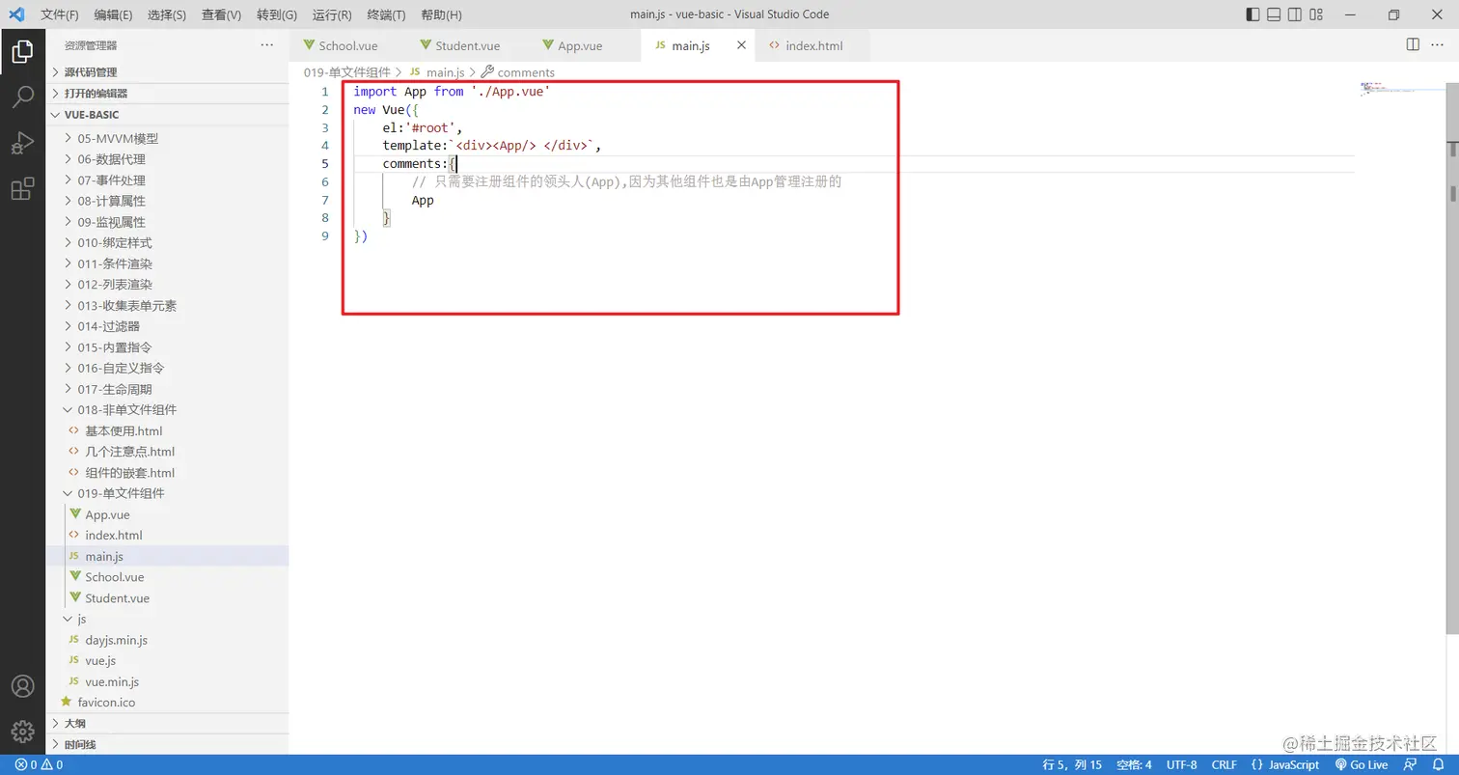The image size is (1459, 775).
Task: Click line number 7 in gutter
Action: (325, 200)
